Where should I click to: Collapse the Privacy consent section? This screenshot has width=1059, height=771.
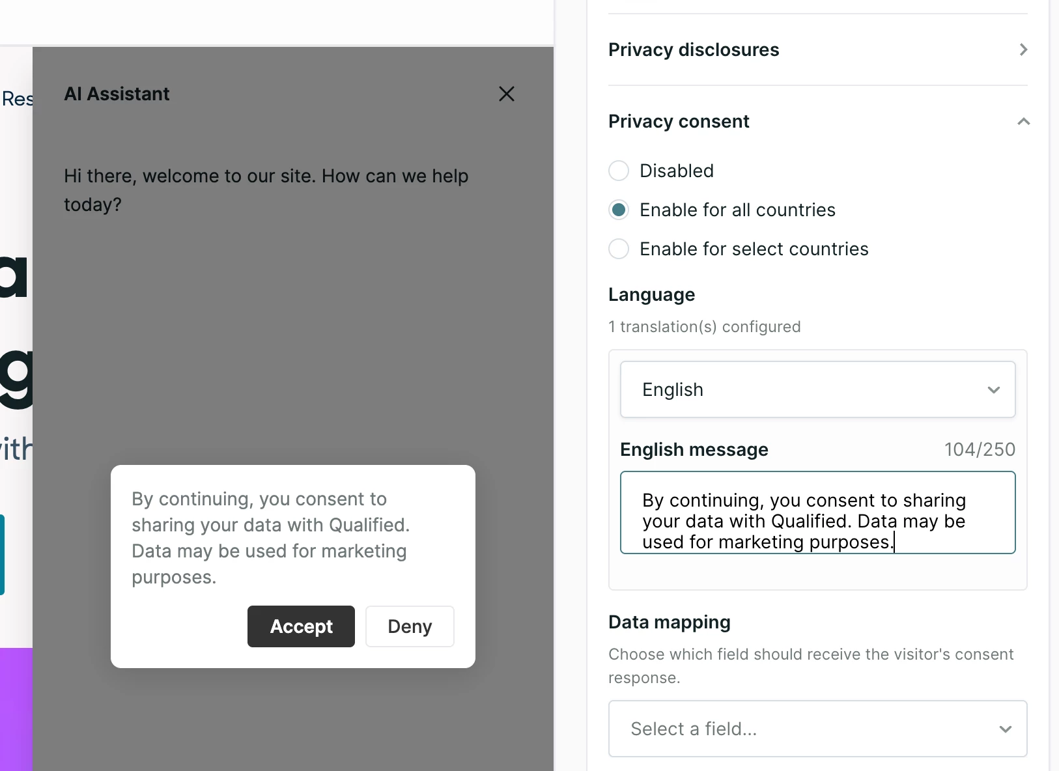click(1023, 121)
